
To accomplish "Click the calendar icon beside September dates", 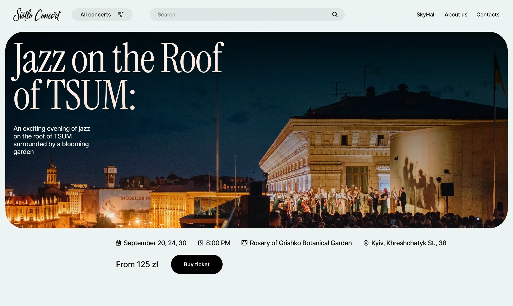I will pos(118,243).
